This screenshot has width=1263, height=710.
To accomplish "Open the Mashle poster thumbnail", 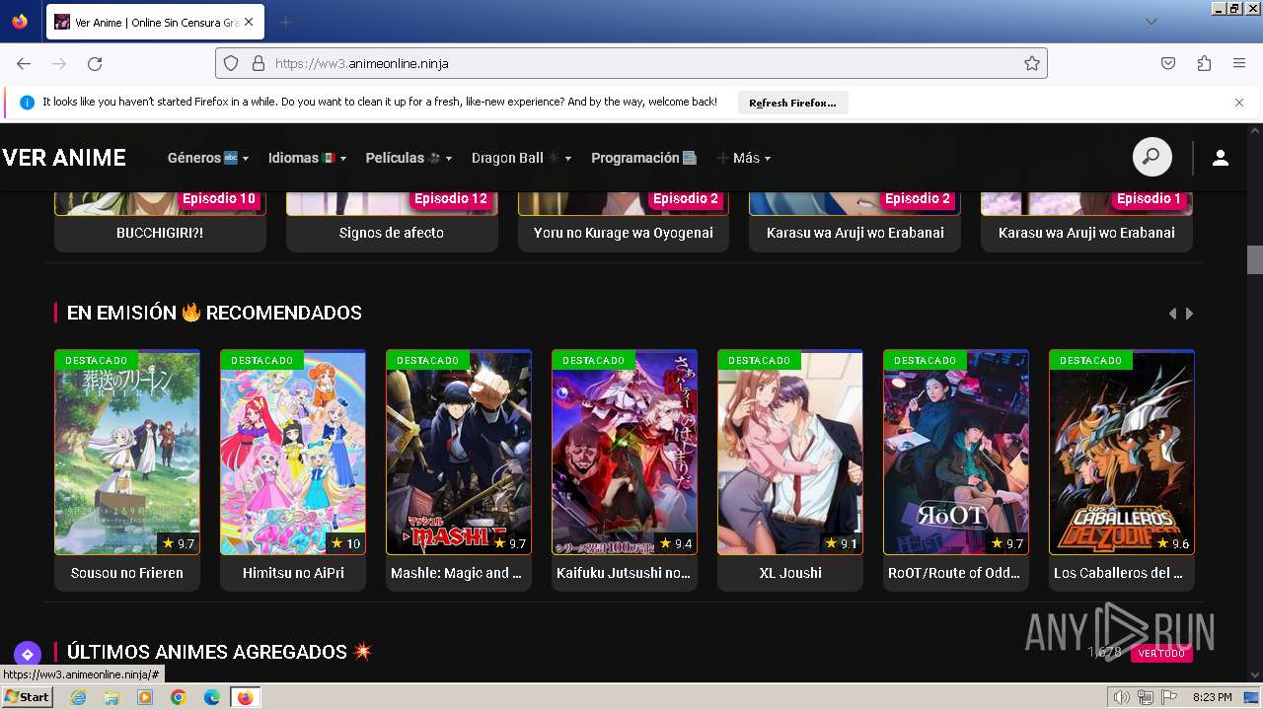I will point(459,452).
